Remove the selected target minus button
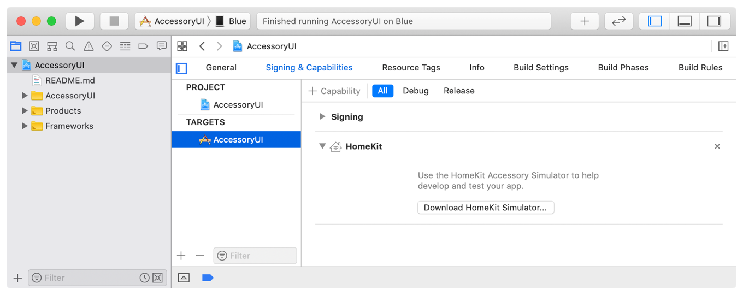 (x=200, y=256)
